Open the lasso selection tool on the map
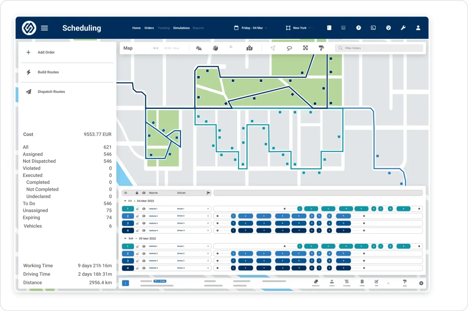468x311 pixels. (289, 48)
